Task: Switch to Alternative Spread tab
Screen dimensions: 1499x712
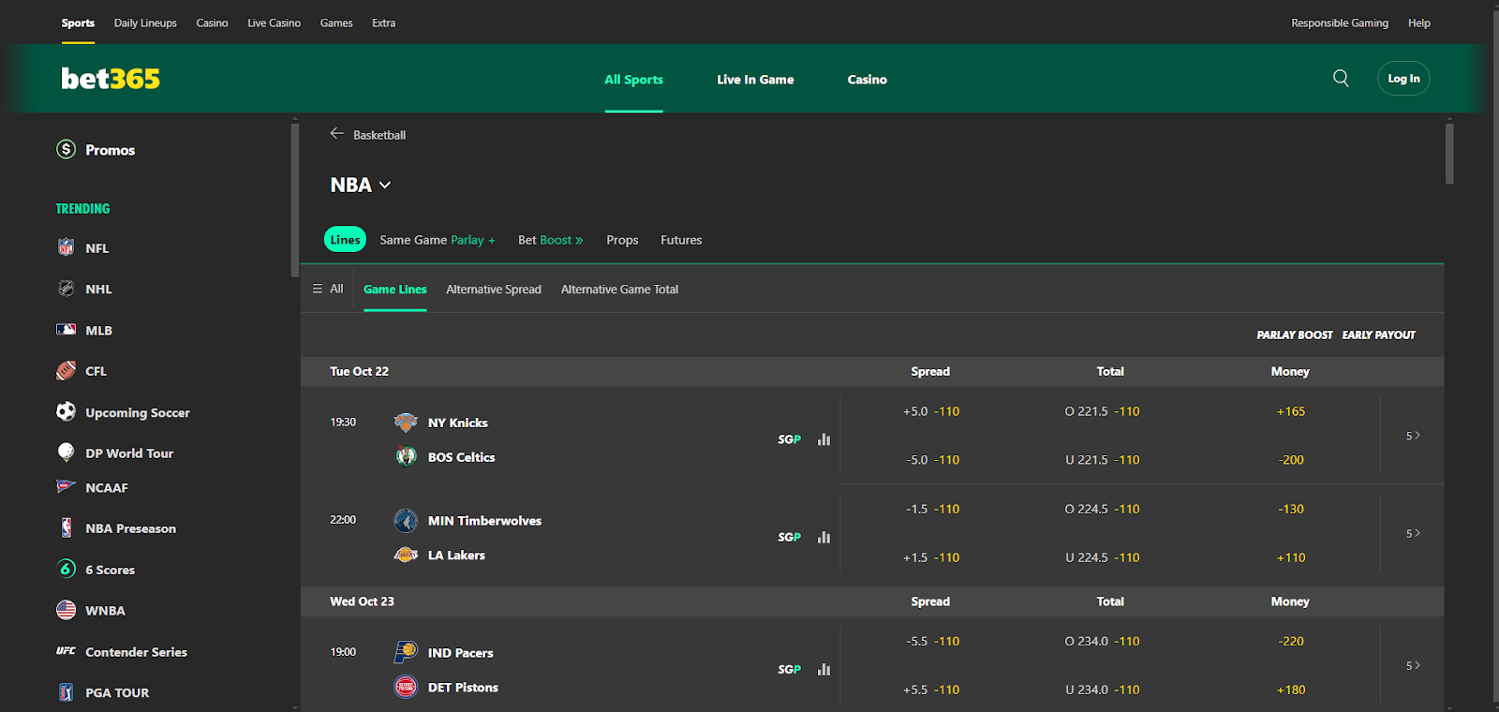Action: [494, 289]
